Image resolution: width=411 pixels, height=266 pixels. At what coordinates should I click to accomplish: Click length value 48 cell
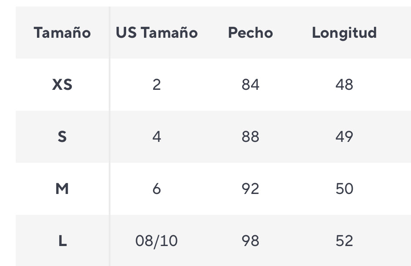click(344, 85)
